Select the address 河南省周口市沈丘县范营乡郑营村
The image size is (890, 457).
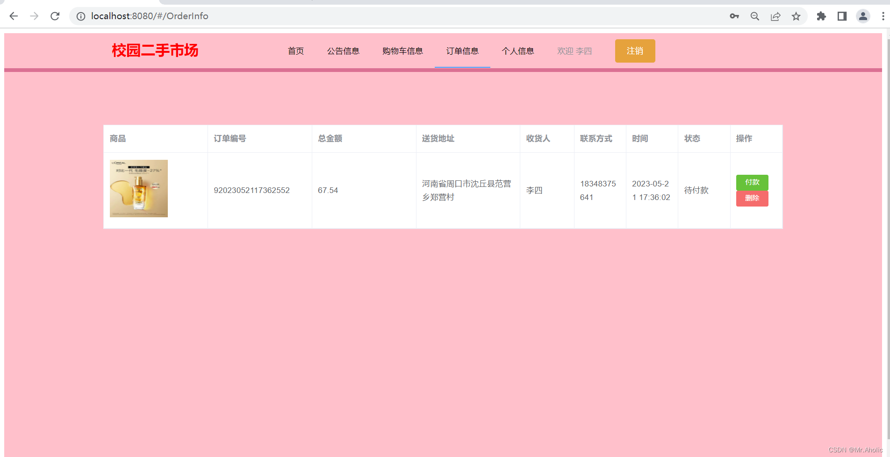467,190
